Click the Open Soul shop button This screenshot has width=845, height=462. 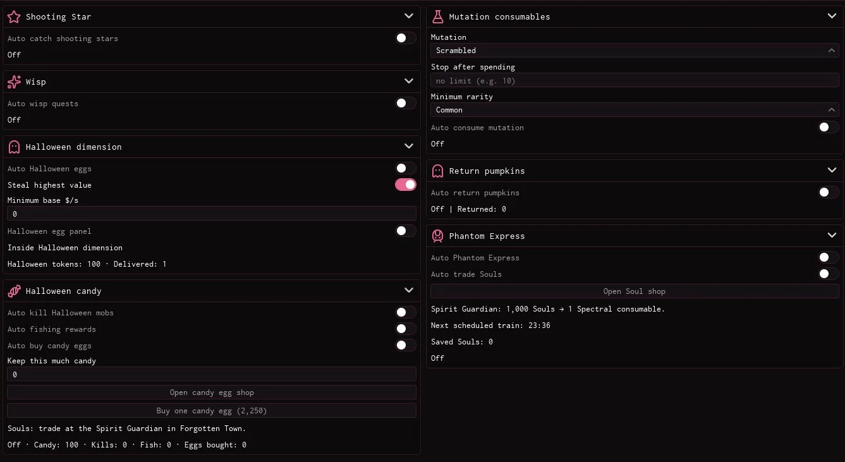[635, 291]
